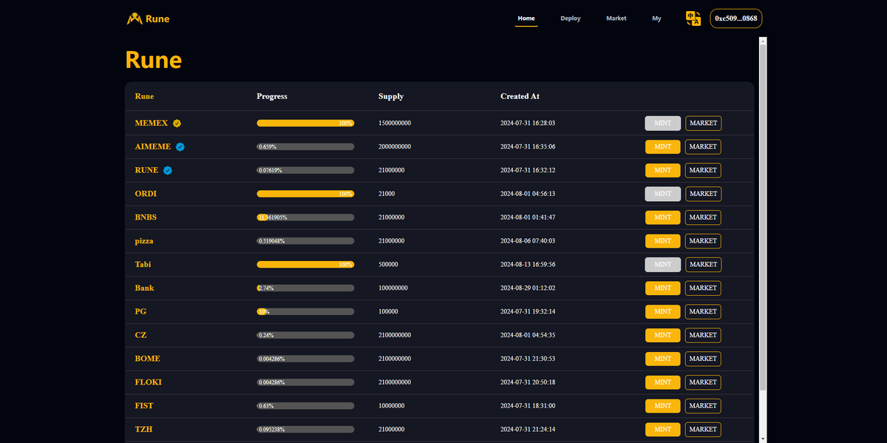Mint the BOME rune
The height and width of the screenshot is (443, 887).
pos(663,359)
